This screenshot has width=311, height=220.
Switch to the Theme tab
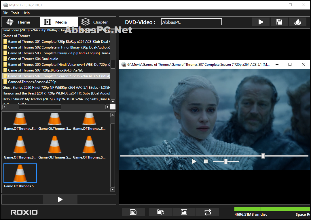21,22
